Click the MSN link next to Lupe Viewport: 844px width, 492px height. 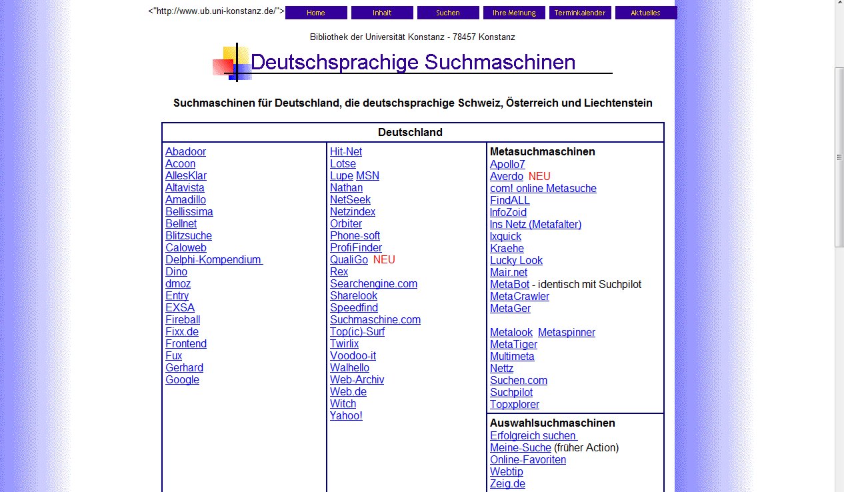click(367, 176)
